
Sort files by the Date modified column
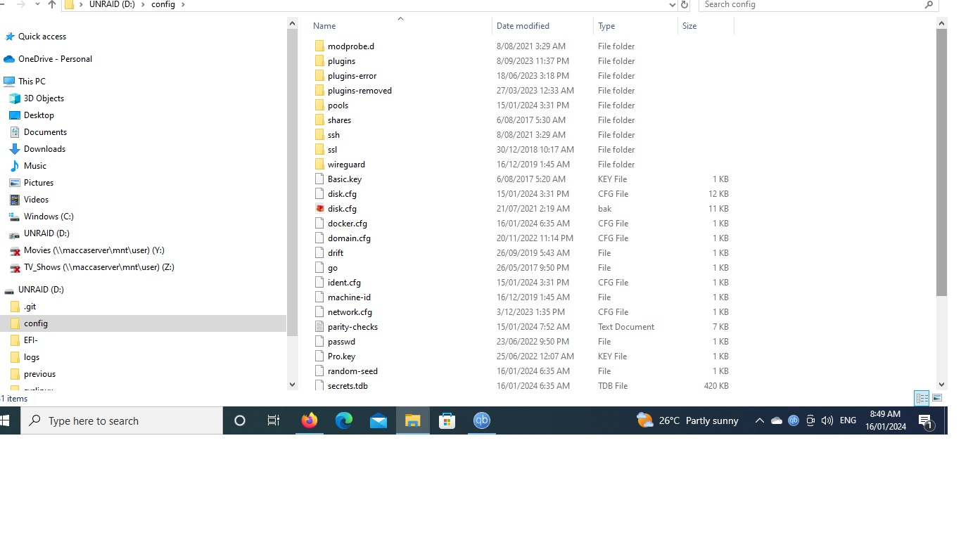click(523, 25)
